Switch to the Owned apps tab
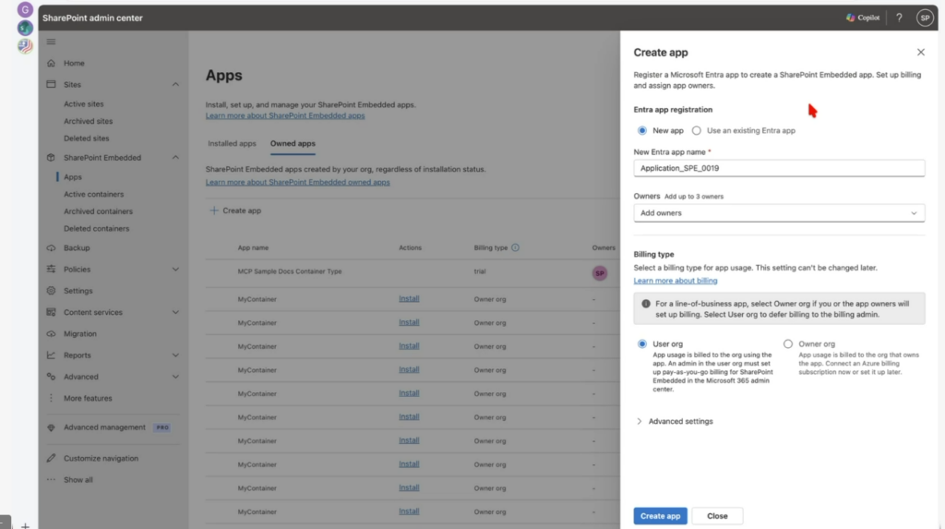 [293, 144]
